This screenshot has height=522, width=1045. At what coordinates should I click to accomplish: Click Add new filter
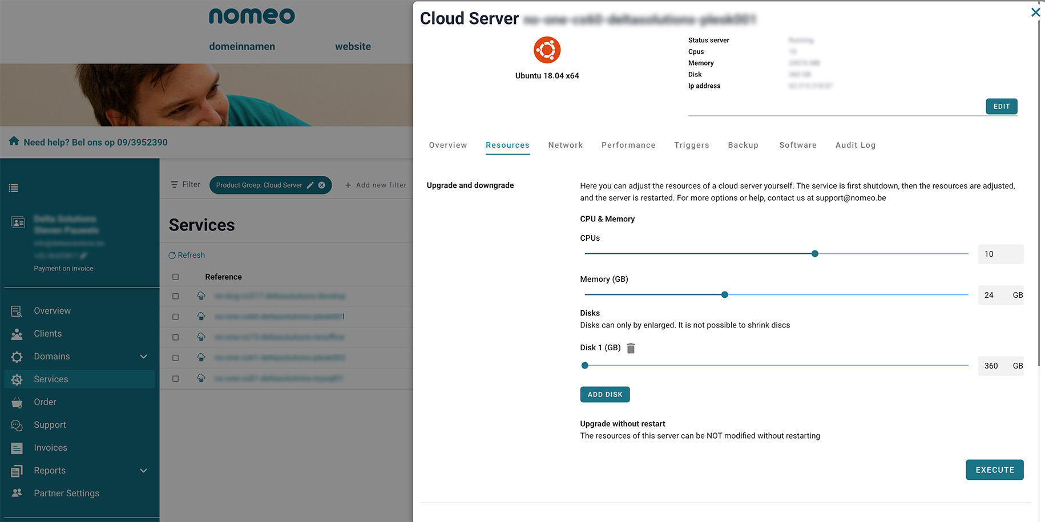pos(376,185)
